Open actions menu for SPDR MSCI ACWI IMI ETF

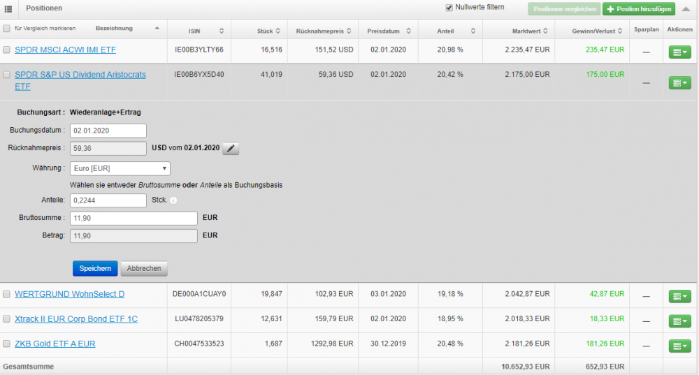[x=679, y=52]
